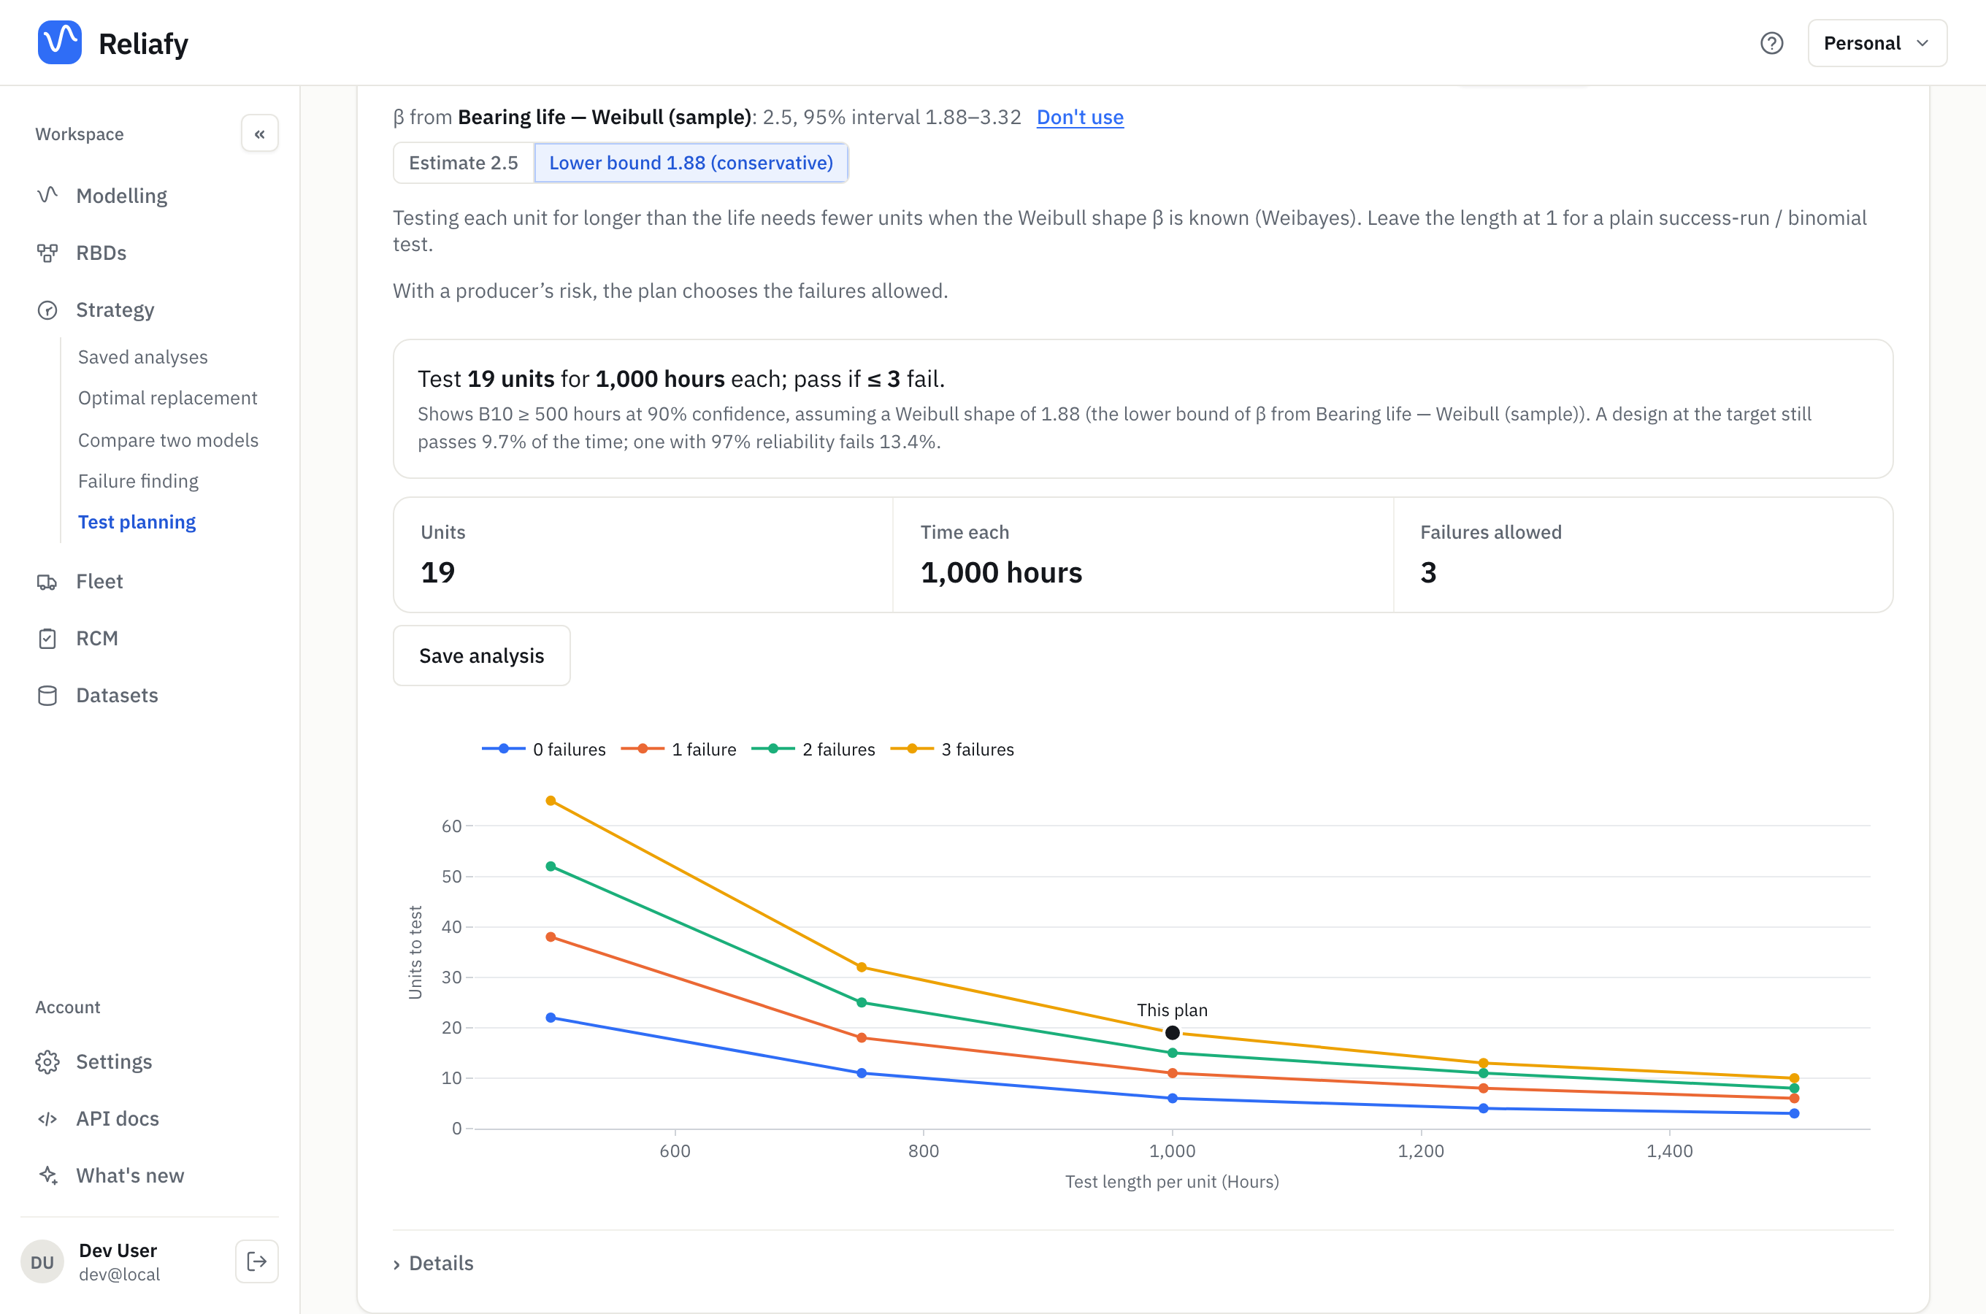Image resolution: width=1986 pixels, height=1314 pixels.
Task: Click the Datasets cylinder icon
Action: click(47, 696)
